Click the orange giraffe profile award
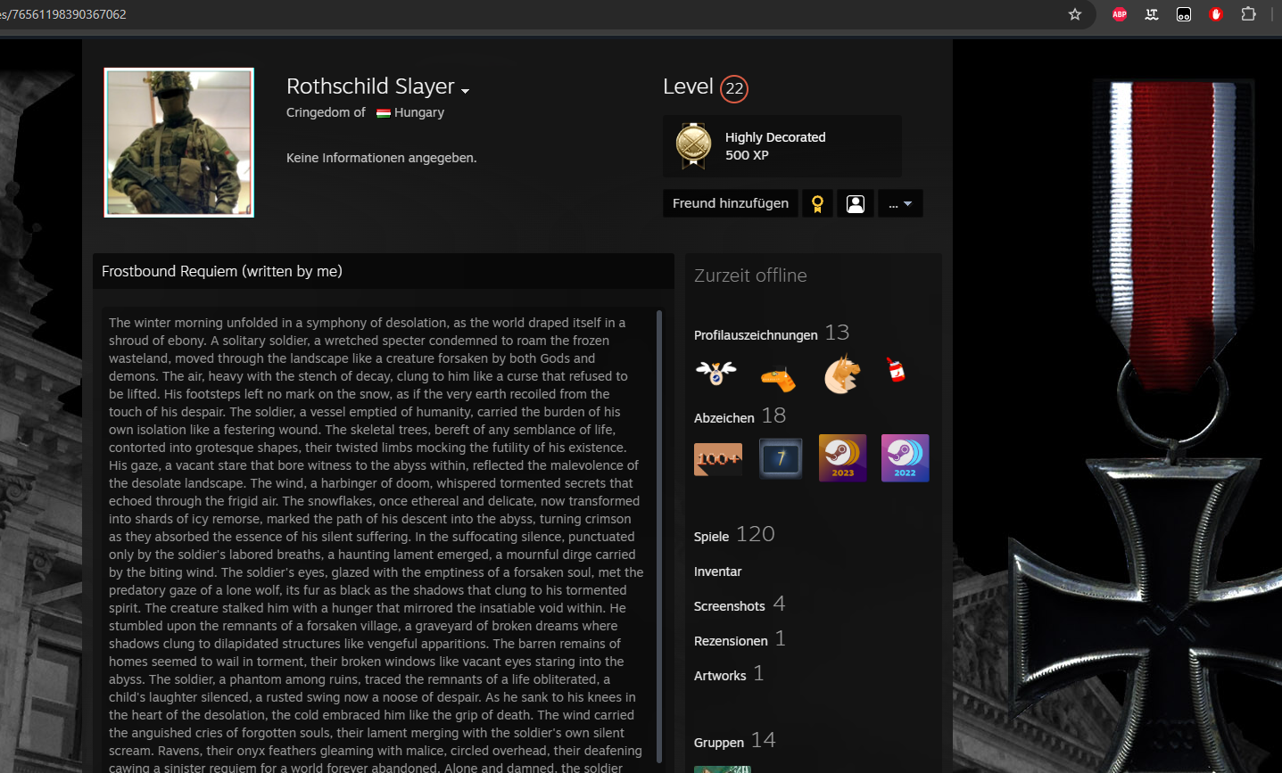 point(778,379)
